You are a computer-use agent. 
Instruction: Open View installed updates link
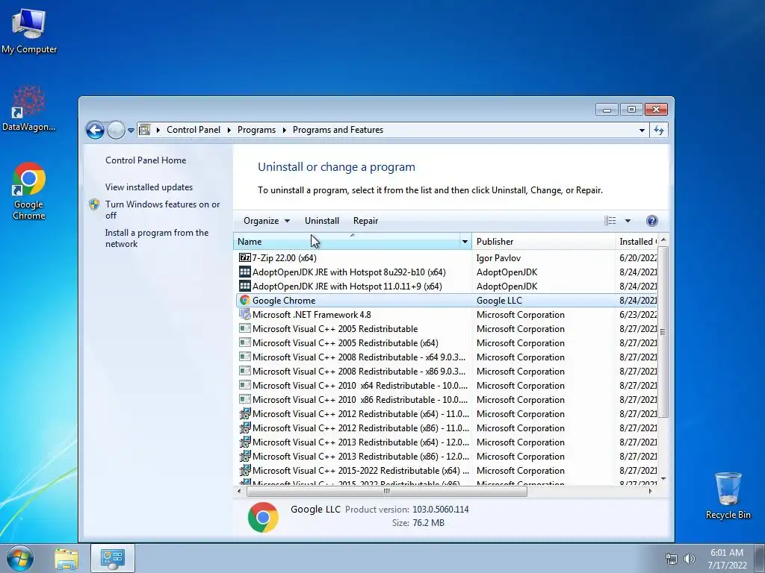click(x=149, y=187)
